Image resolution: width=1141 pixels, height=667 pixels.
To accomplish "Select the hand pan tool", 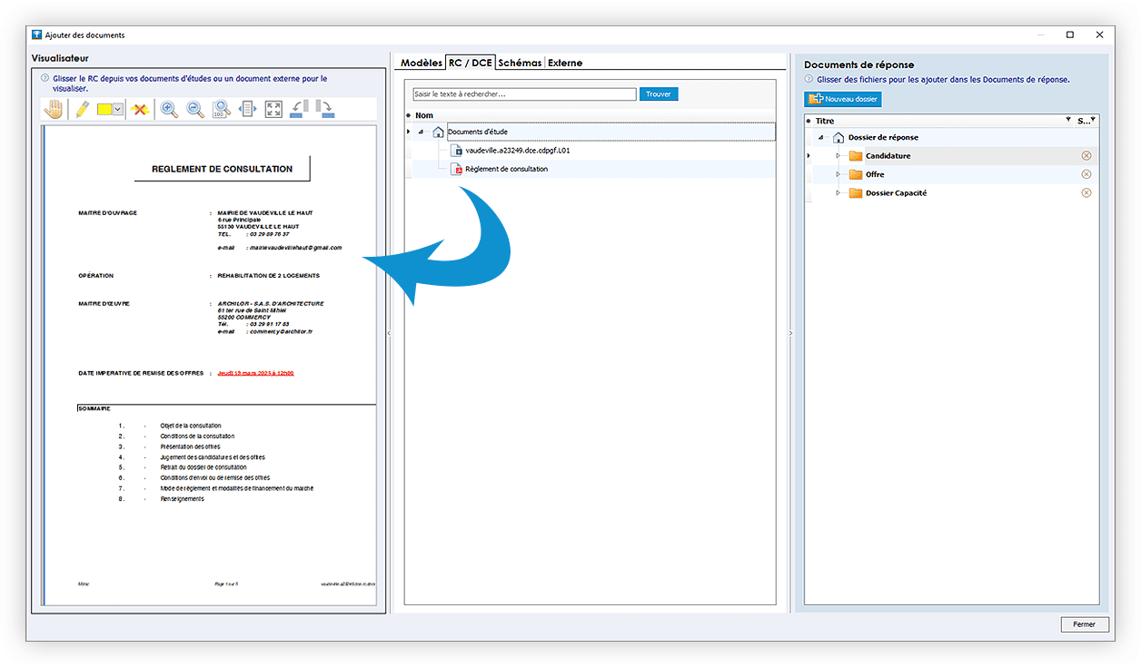I will (x=55, y=109).
